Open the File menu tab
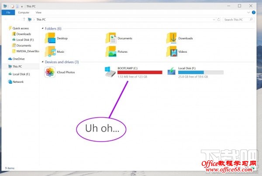Screen dimensions: 262x176 click(8, 13)
